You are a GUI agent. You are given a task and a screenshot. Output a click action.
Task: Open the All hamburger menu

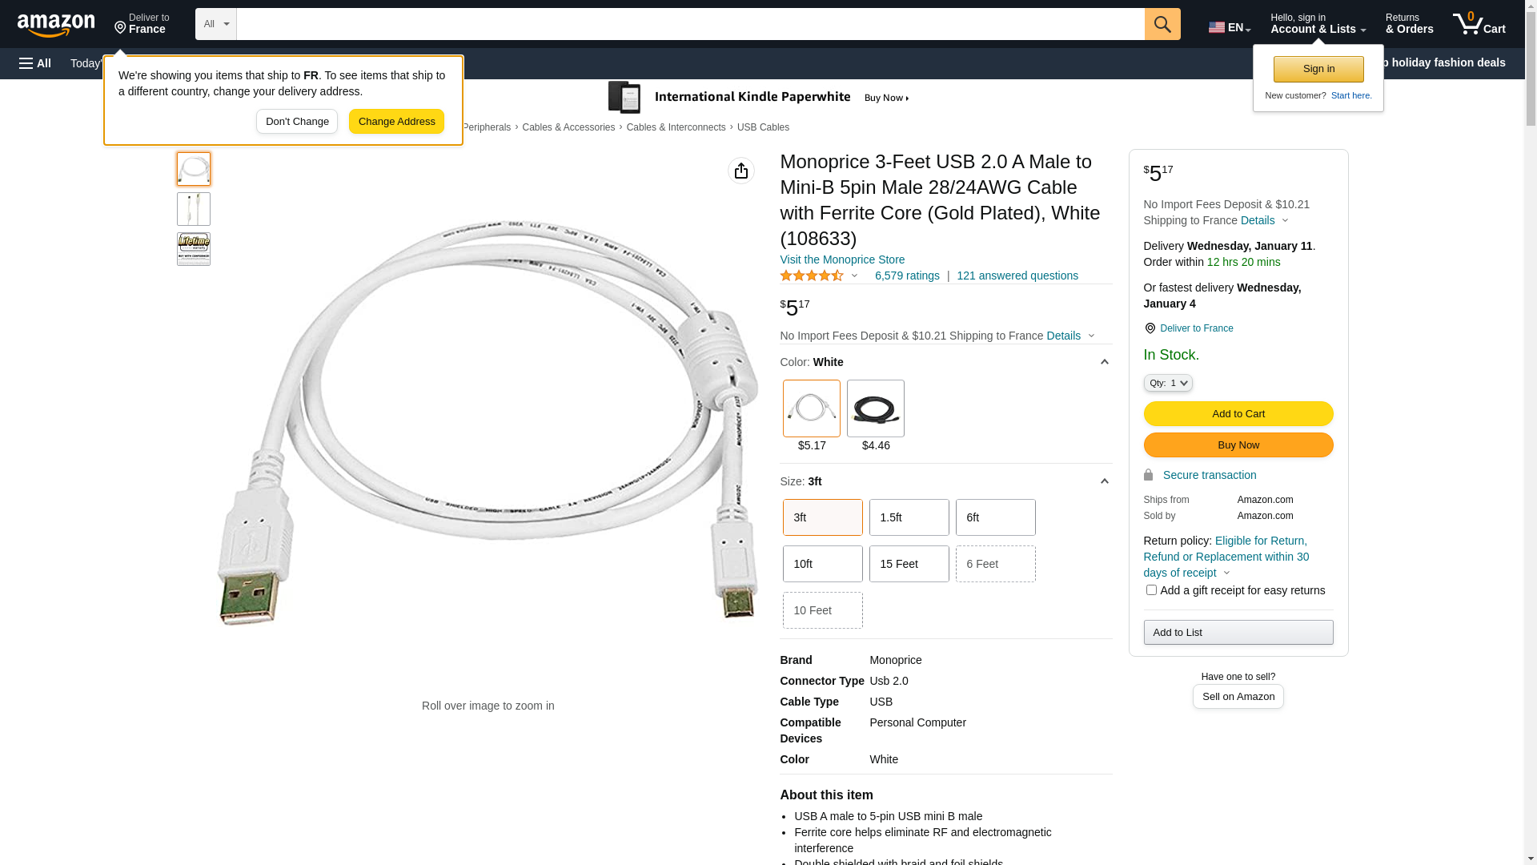[x=35, y=63]
